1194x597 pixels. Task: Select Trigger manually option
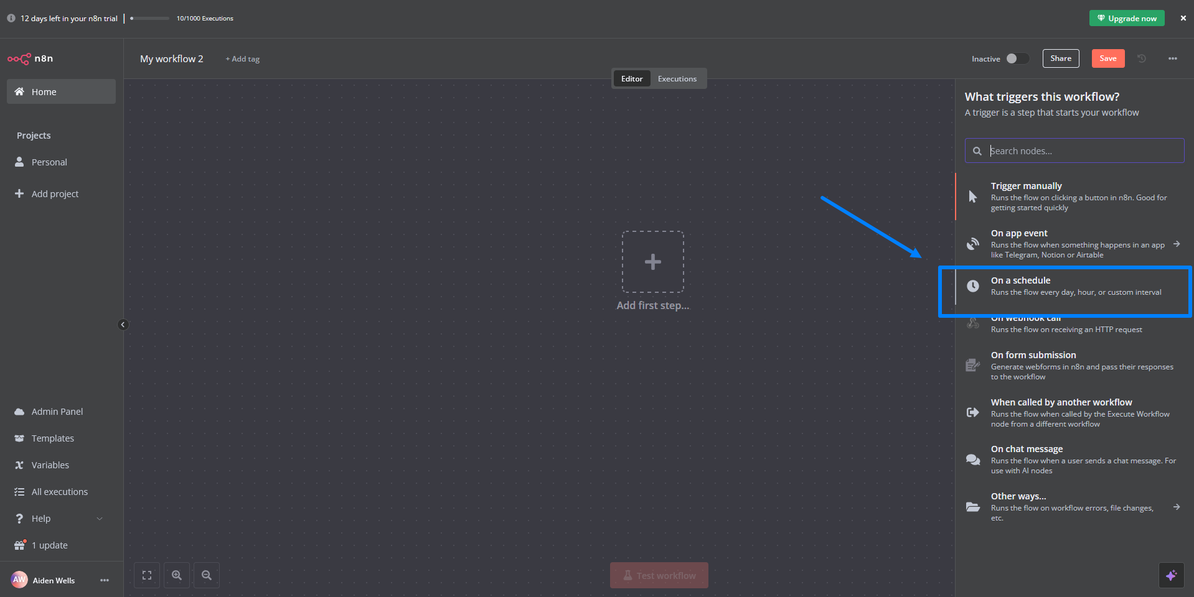coord(1074,197)
